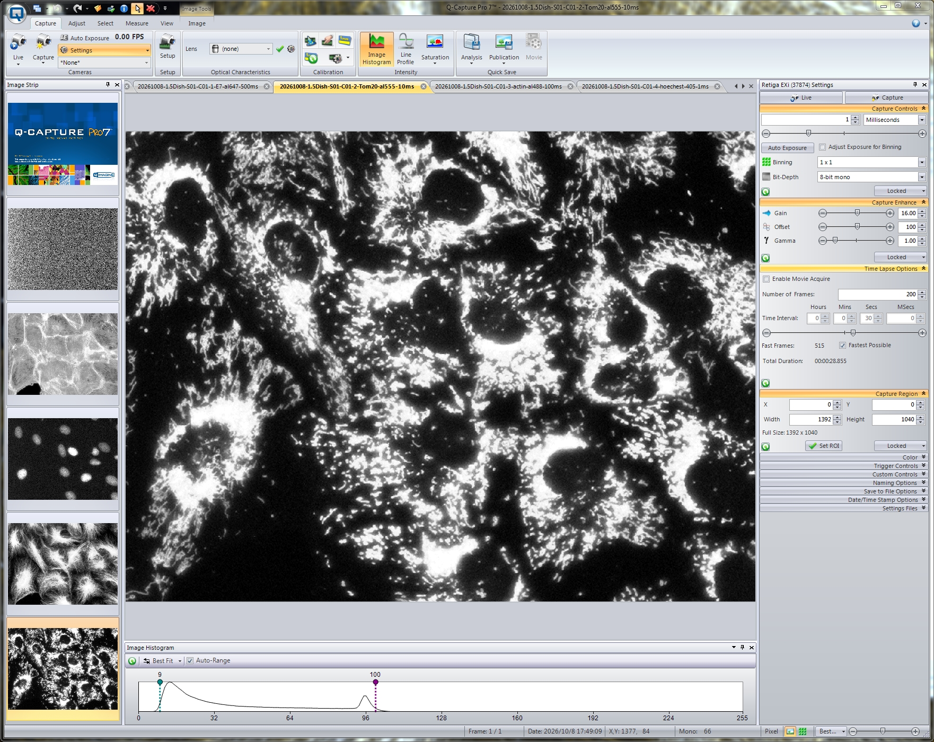Open the Binning 1 x 1 dropdown
Screen dimensions: 934x742
(922, 162)
